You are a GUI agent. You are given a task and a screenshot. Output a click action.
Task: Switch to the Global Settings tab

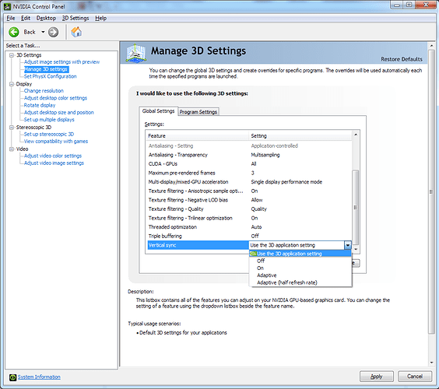coord(158,111)
